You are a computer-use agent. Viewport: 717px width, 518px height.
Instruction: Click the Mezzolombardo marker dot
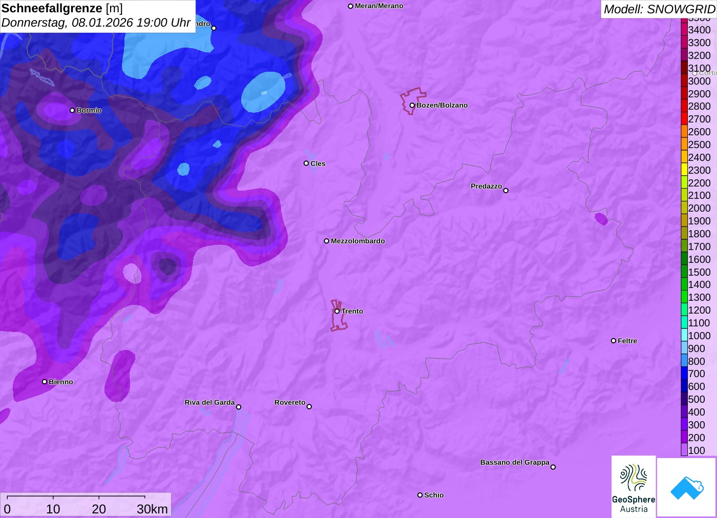coord(327,241)
